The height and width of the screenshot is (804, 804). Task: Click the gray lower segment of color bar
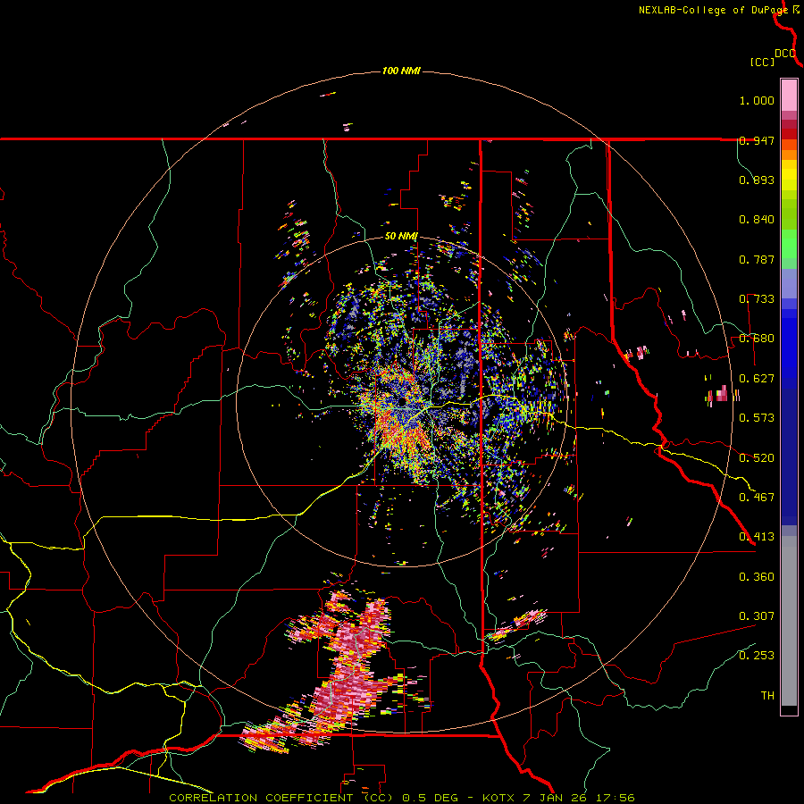coord(789,621)
